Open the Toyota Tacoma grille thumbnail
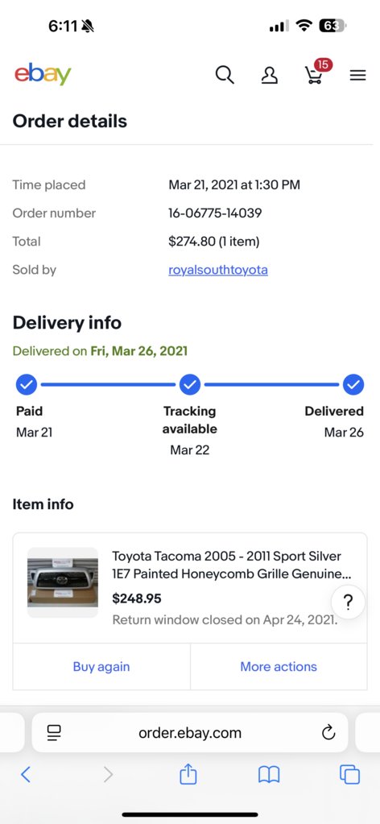Image resolution: width=380 pixels, height=824 pixels. (63, 582)
